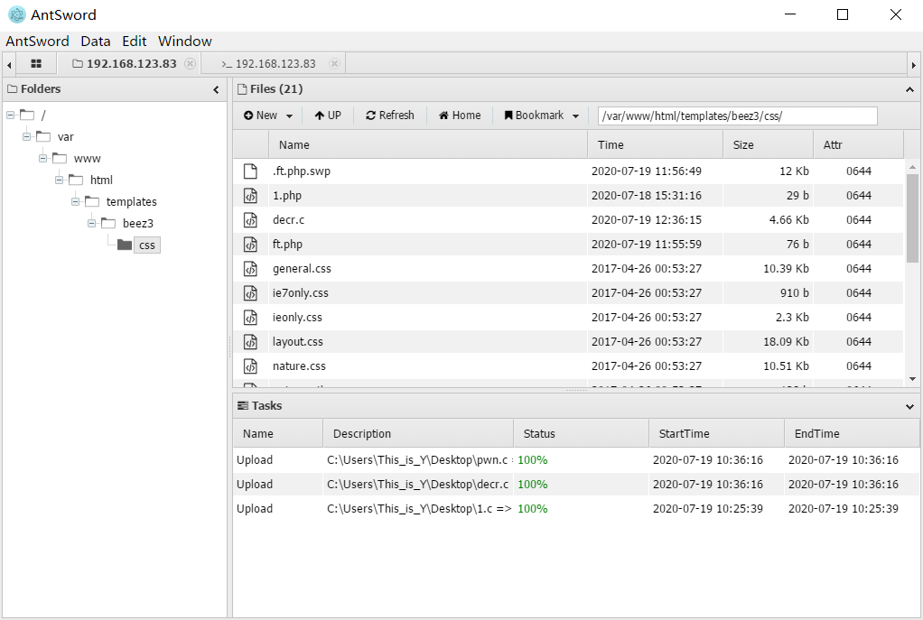Go UP one directory
The height and width of the screenshot is (620, 923).
(328, 116)
